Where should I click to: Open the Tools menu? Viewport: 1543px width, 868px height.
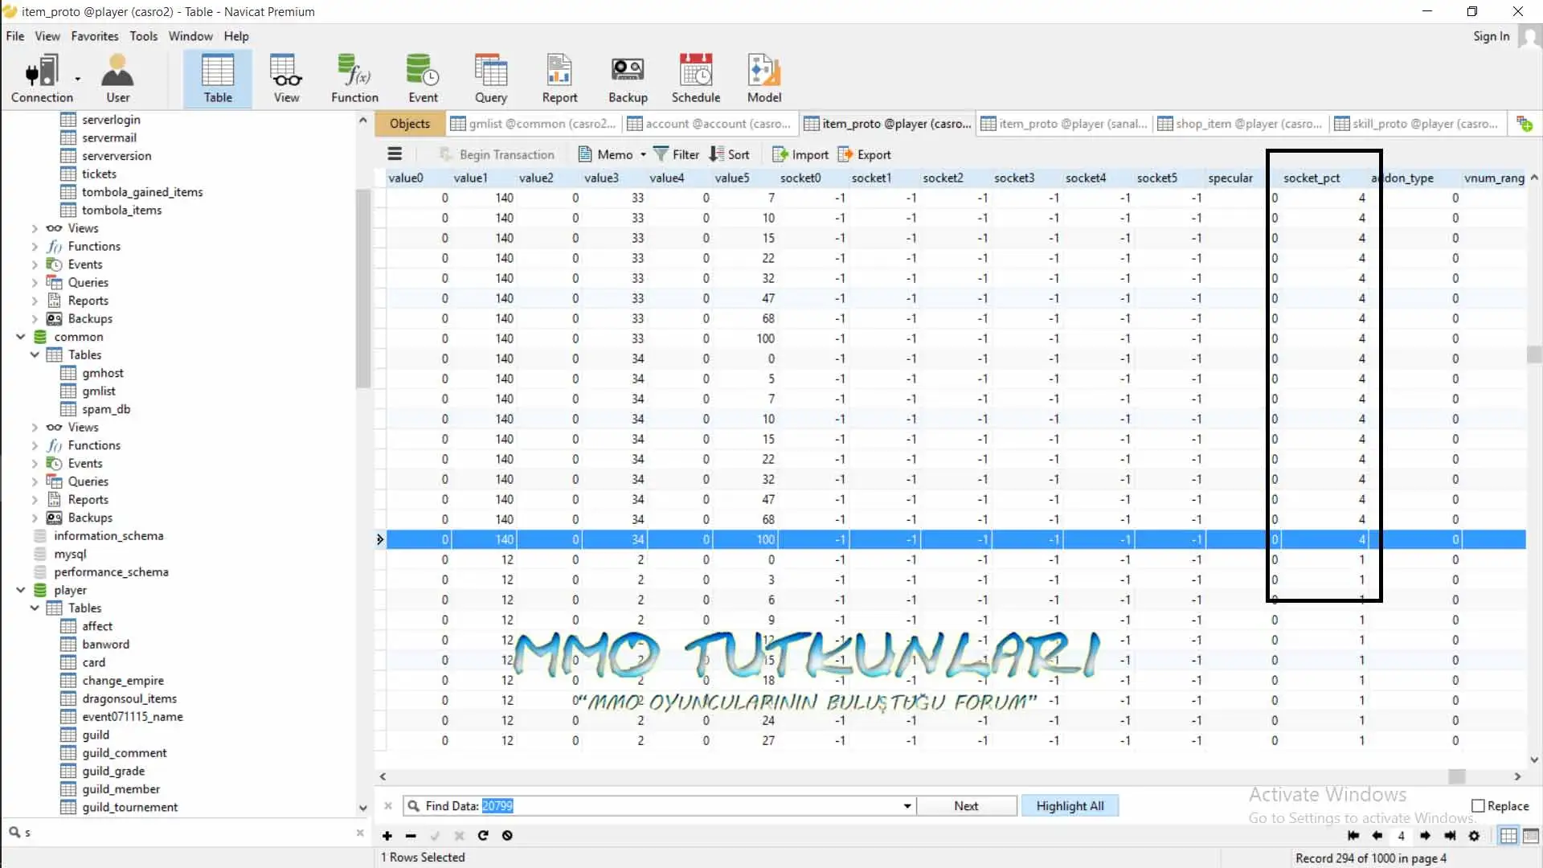143,36
